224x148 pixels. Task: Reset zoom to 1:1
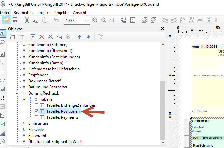point(112,20)
